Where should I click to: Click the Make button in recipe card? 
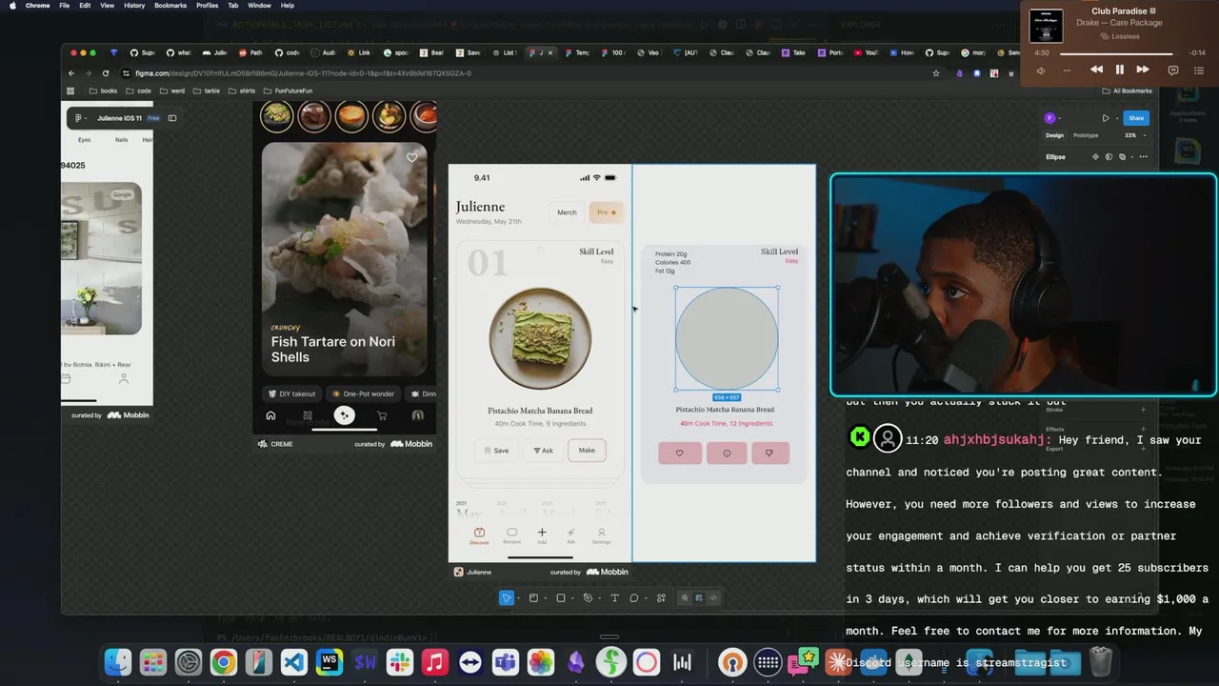pos(587,451)
